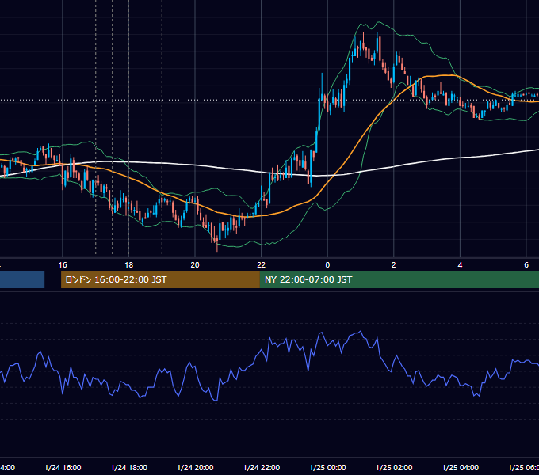Viewport: 539px width, 475px height.
Task: Click the 1/25 04:00 date label
Action: click(461, 467)
